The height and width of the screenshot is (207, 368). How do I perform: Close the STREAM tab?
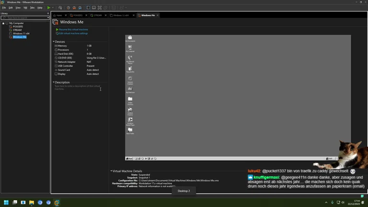105,15
